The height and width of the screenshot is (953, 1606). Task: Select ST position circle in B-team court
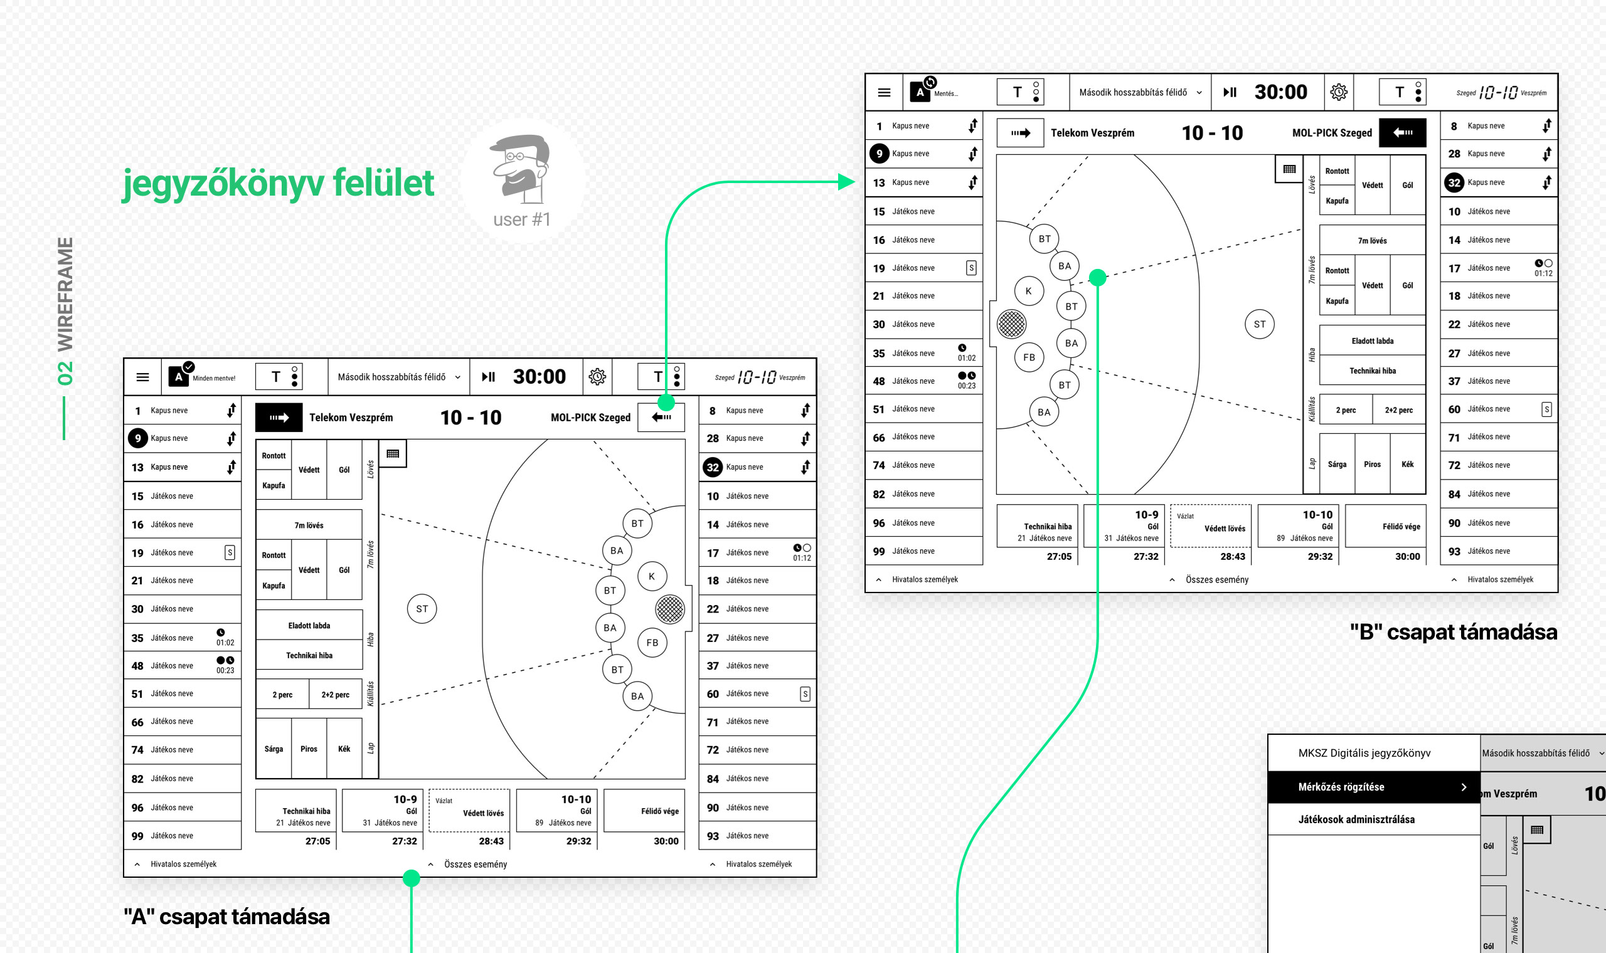(x=1260, y=324)
